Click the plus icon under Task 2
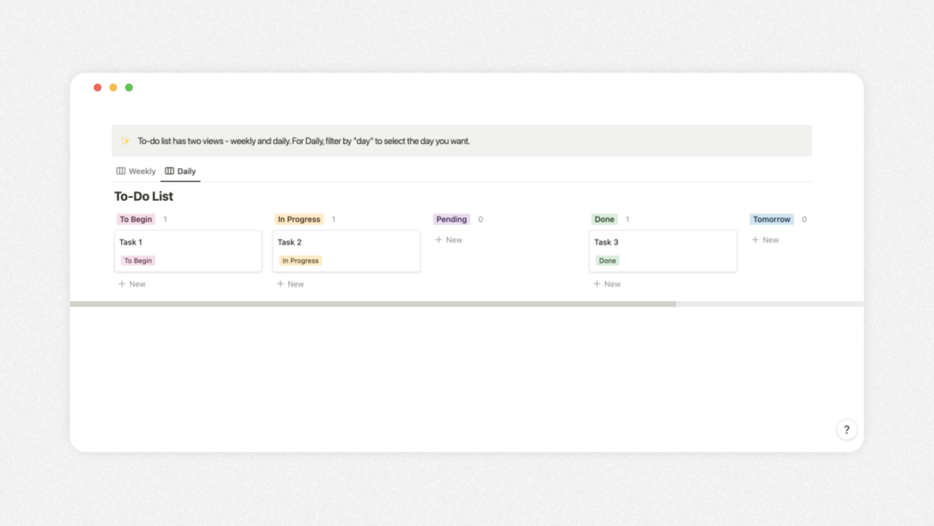The height and width of the screenshot is (526, 934). [x=281, y=284]
